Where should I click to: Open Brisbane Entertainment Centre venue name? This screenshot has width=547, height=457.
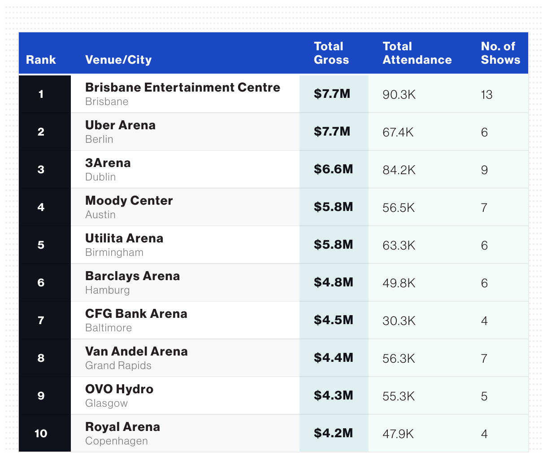182,87
